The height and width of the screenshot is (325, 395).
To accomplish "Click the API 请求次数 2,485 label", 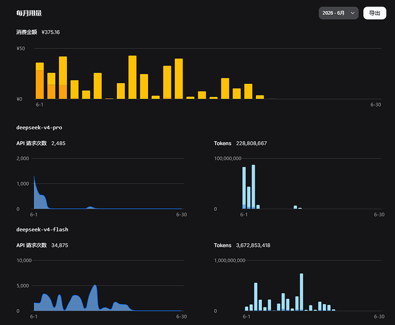I will tap(41, 143).
